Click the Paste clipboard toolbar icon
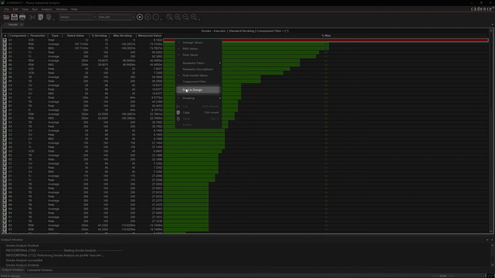 (48, 17)
